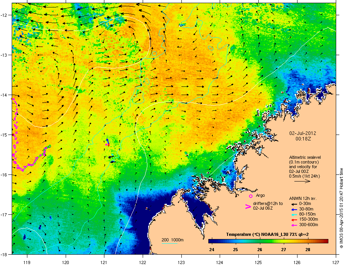Click the longitude axis label 125
The width and height of the screenshot is (344, 266).
(x=258, y=262)
